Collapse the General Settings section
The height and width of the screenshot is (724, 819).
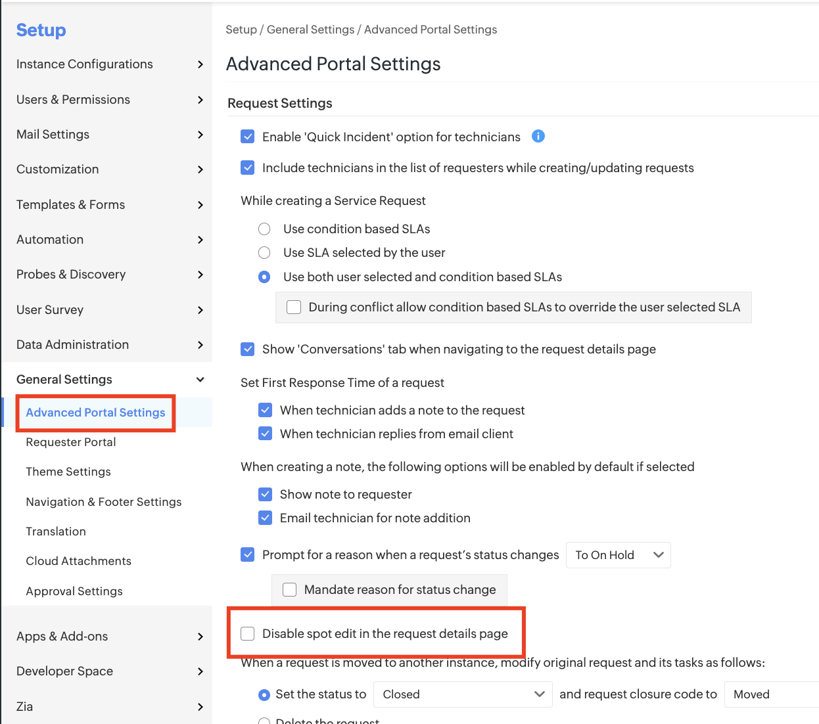(x=200, y=380)
